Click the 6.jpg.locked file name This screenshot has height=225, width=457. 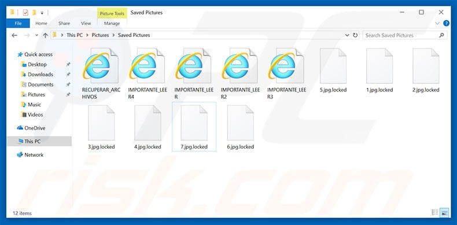point(241,146)
